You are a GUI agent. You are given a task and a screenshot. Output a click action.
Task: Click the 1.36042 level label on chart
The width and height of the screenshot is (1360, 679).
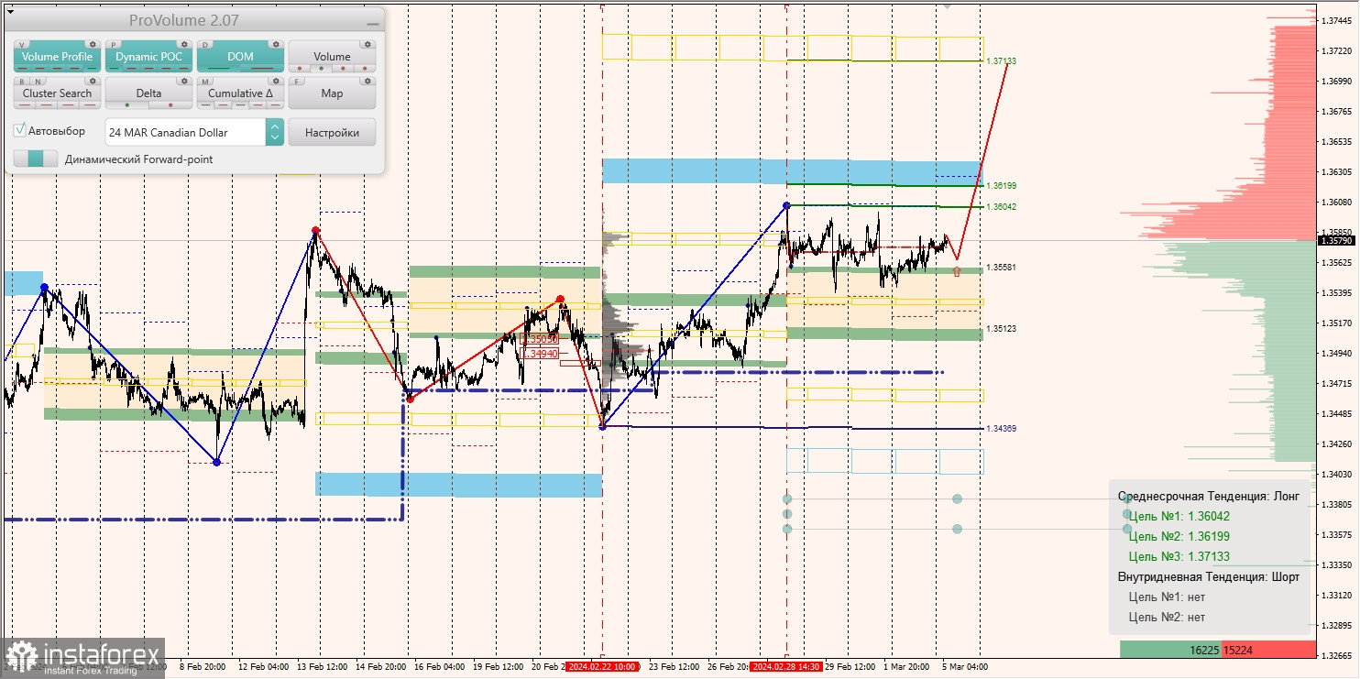1001,207
